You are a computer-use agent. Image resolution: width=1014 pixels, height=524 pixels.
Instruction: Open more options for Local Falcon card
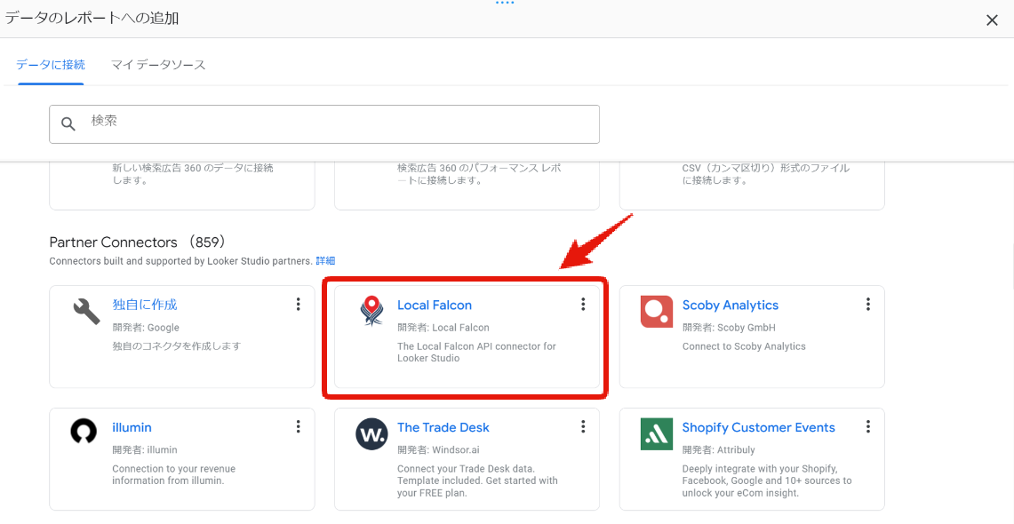click(x=583, y=304)
